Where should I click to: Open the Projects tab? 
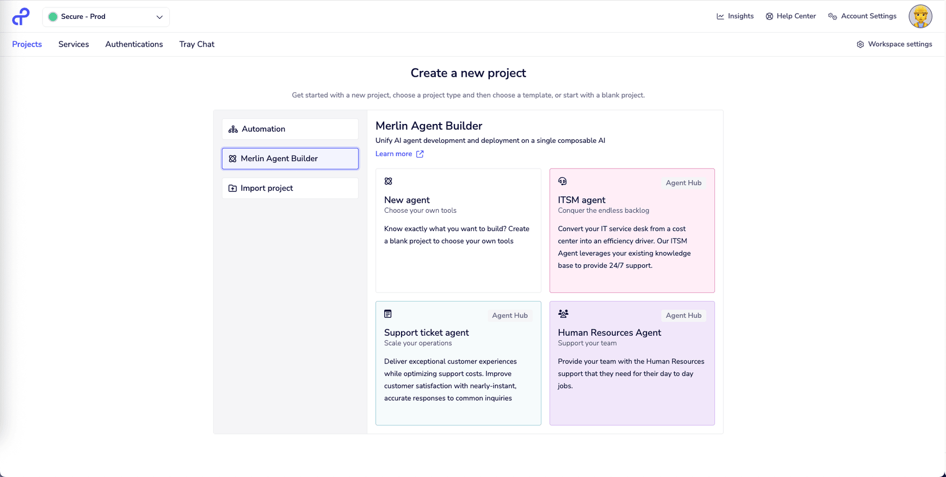click(x=27, y=44)
